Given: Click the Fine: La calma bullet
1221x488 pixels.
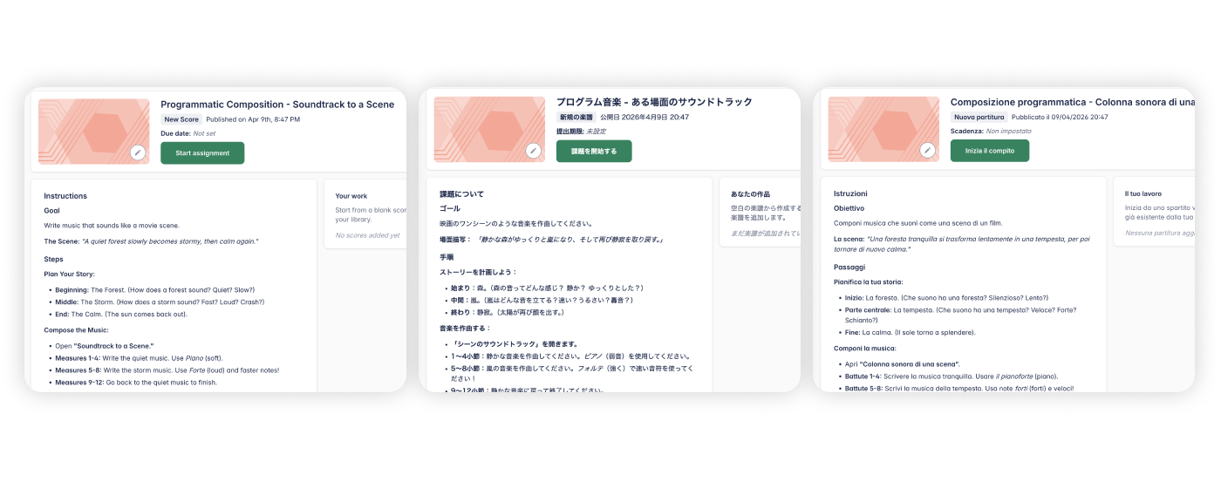Looking at the screenshot, I should [x=910, y=332].
